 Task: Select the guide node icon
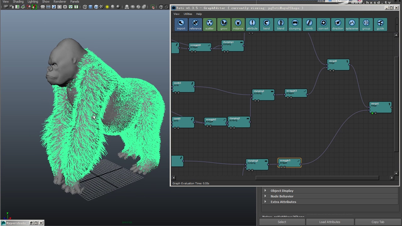point(380,24)
